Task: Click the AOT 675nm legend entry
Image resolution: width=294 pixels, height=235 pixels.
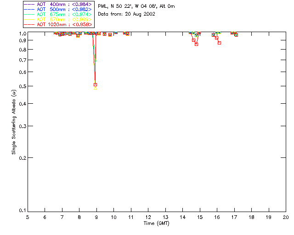Action: tap(58, 14)
